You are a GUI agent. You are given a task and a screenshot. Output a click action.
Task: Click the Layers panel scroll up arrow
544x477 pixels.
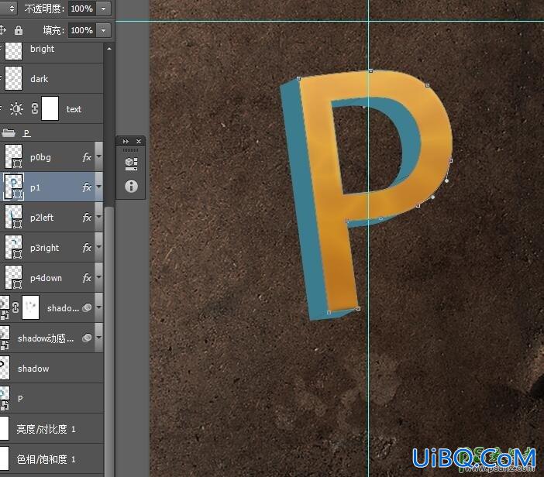(x=109, y=49)
